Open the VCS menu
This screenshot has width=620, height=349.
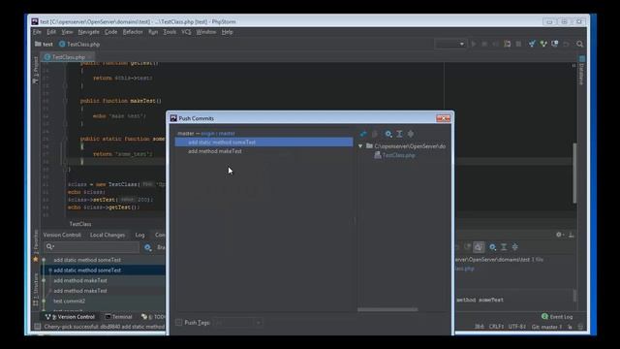pyautogui.click(x=186, y=32)
